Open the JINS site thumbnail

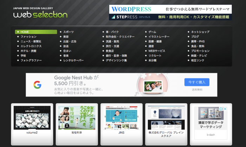122,118
